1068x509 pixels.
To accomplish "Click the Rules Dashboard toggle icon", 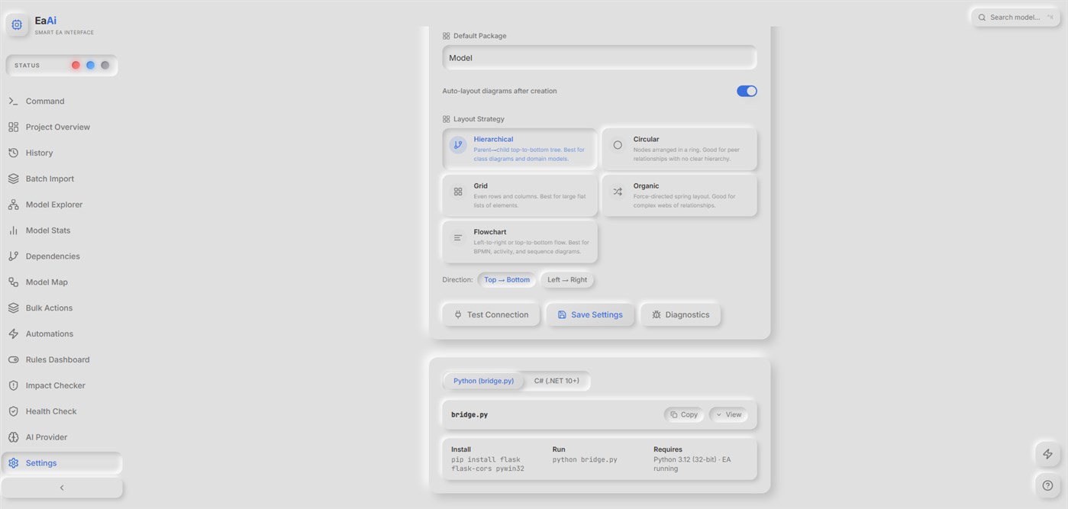I will point(13,359).
